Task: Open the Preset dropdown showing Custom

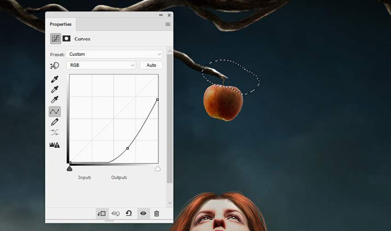Action: point(114,54)
